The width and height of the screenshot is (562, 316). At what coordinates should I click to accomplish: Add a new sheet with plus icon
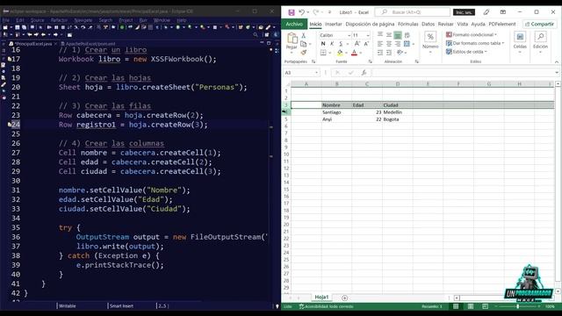pyautogui.click(x=344, y=298)
